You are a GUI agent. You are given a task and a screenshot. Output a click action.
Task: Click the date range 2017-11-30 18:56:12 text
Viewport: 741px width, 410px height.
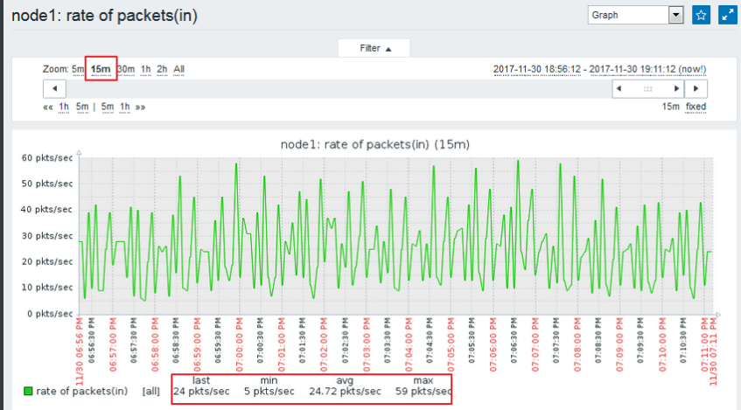point(537,69)
